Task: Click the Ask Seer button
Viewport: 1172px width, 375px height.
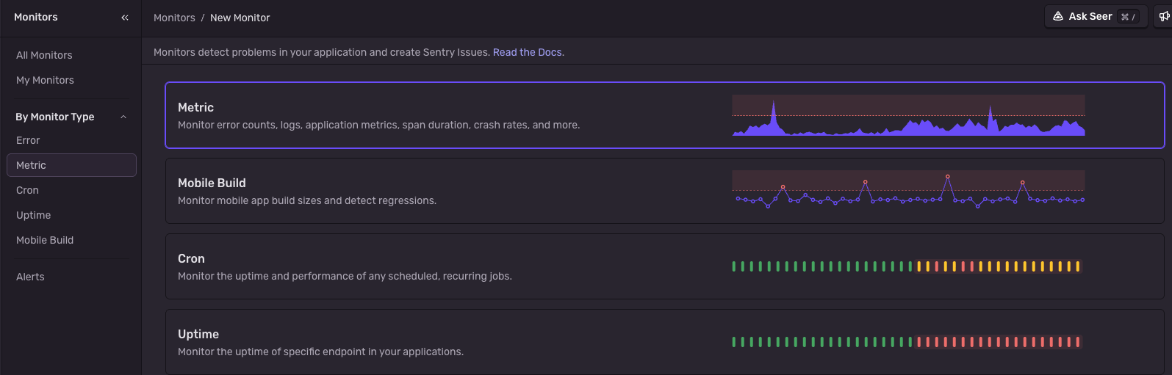Action: coord(1096,16)
